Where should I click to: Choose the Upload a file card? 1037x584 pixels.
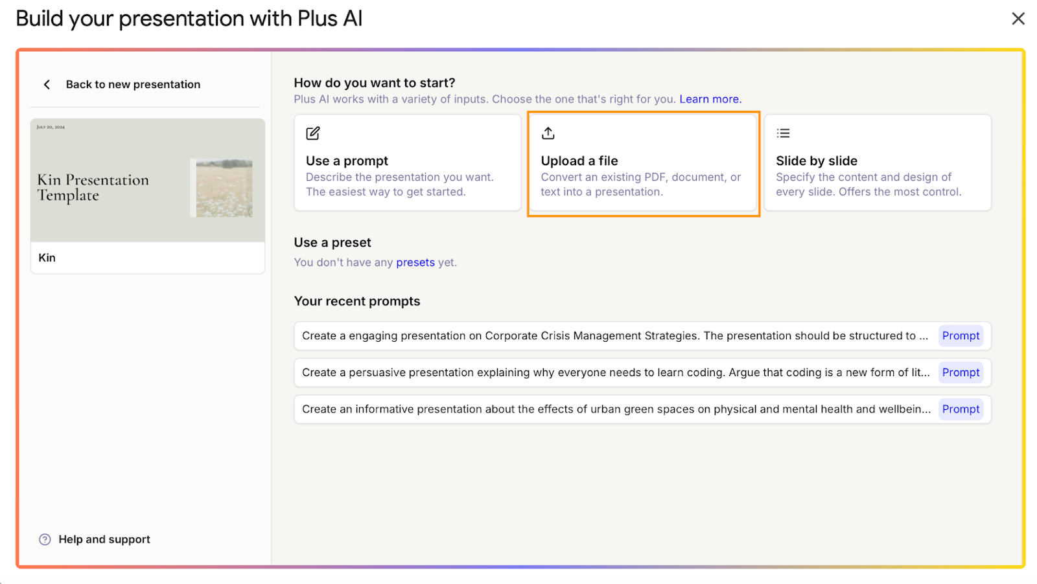tap(643, 163)
